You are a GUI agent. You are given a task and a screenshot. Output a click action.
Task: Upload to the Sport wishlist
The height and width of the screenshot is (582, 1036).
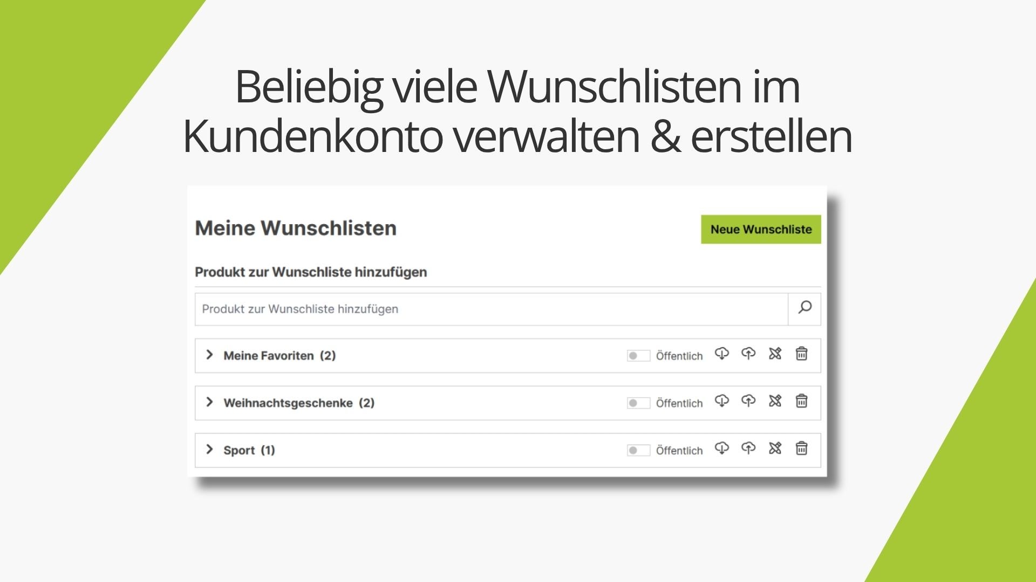[x=748, y=448]
